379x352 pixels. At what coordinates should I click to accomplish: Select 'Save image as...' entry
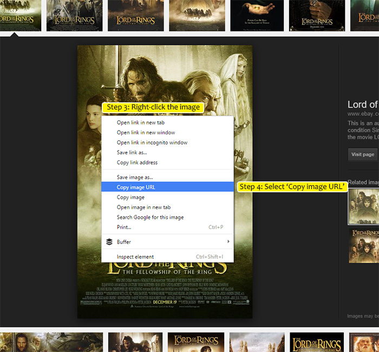tap(135, 177)
